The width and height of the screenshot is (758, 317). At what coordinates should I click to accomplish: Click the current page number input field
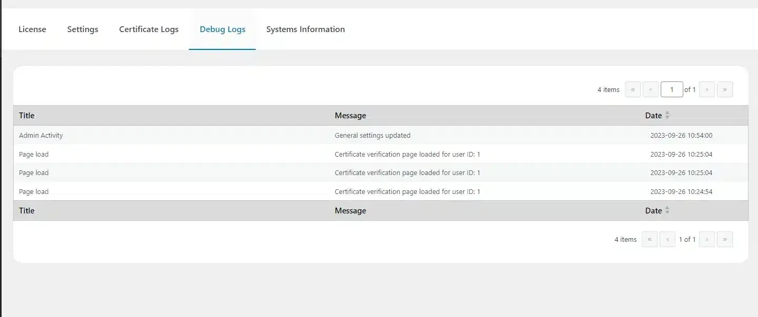[x=672, y=89]
